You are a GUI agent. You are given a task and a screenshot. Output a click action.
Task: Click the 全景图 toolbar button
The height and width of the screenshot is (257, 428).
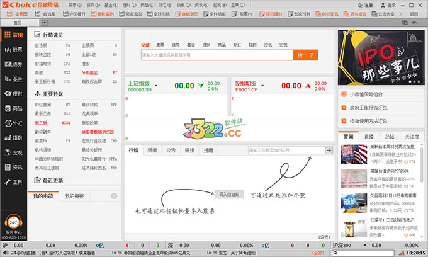coord(18,13)
